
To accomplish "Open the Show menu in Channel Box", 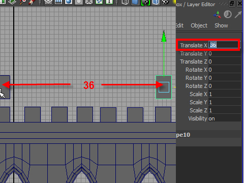I will (221, 25).
